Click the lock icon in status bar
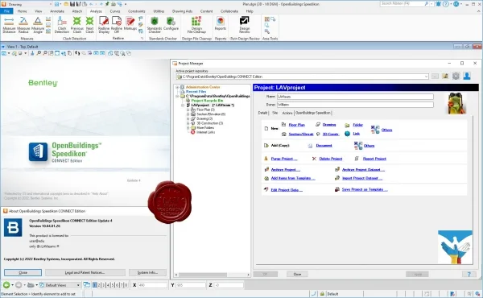Viewport: 483px width, 298px height. pos(322,294)
